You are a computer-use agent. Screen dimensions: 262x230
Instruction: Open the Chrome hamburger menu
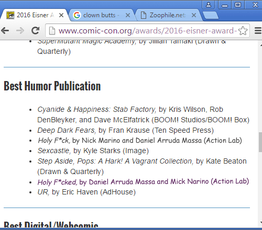258,31
